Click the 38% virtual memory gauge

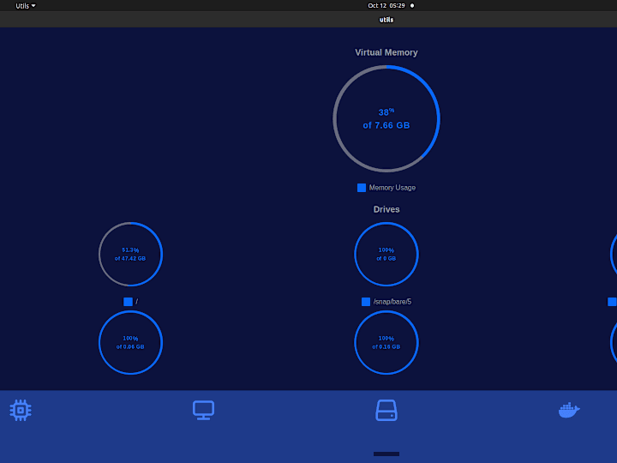click(x=386, y=119)
